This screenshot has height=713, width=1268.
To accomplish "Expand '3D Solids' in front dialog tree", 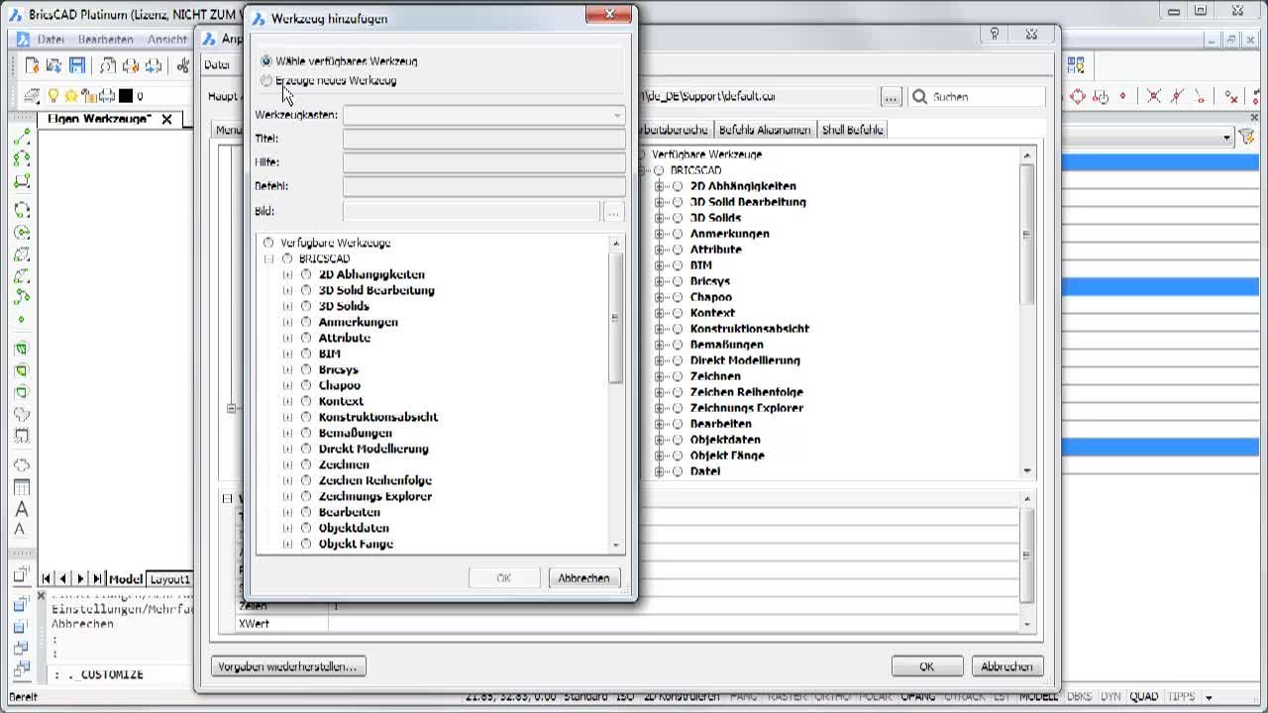I will click(x=287, y=306).
